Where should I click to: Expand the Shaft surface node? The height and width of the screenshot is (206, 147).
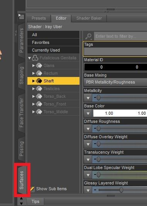tap(34, 81)
